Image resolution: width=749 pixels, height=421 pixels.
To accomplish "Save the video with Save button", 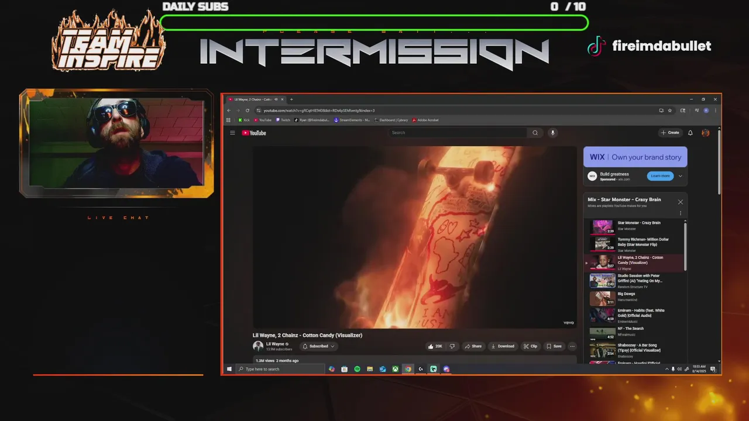I will (554, 346).
